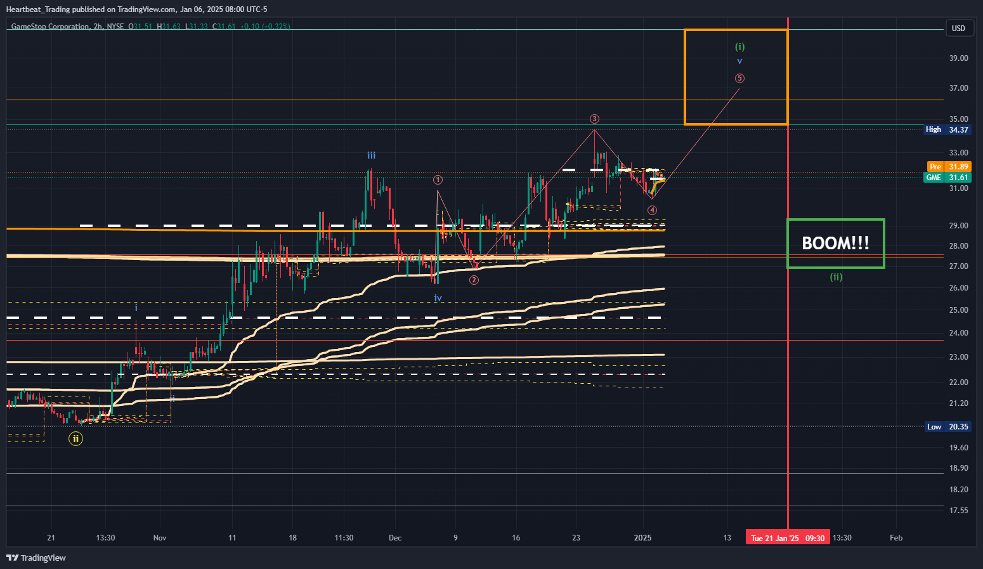Click the red circled 5 wave label
Screen dimensions: 983x569
[x=739, y=78]
